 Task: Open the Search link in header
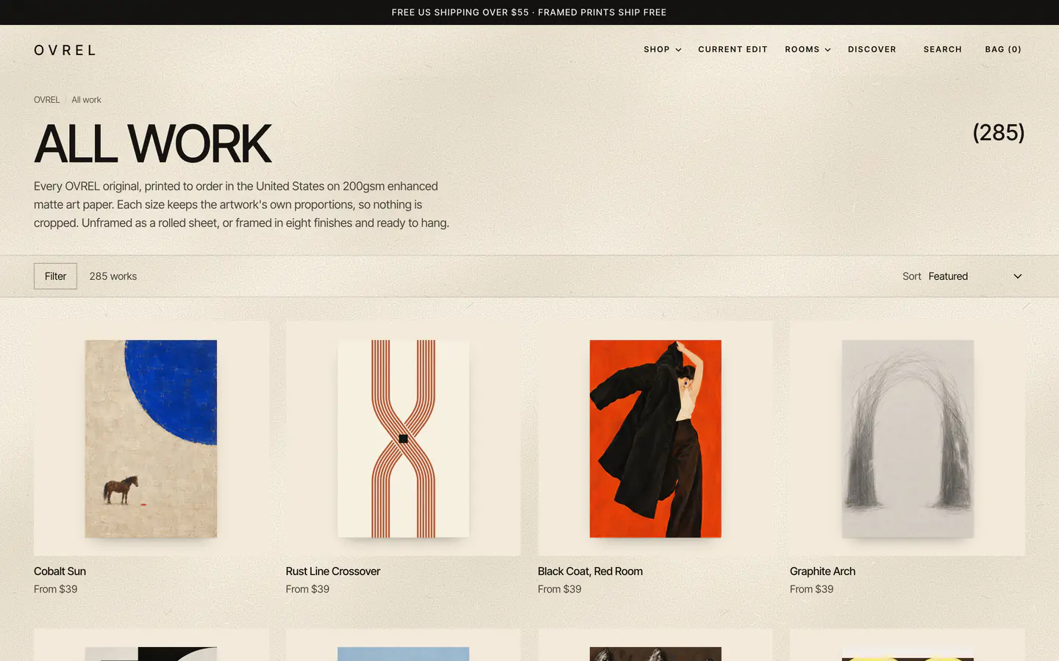(x=942, y=49)
